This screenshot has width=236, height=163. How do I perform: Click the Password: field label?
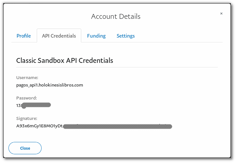point(27,98)
